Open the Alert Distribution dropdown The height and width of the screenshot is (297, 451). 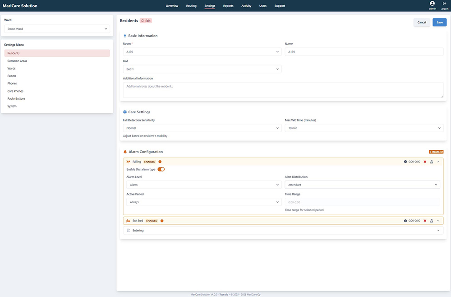pyautogui.click(x=362, y=185)
